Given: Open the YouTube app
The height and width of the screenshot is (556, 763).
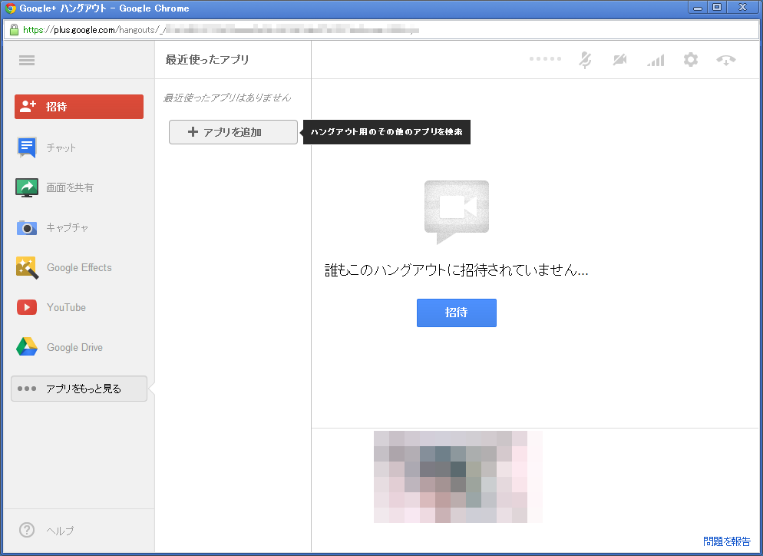Looking at the screenshot, I should [65, 307].
